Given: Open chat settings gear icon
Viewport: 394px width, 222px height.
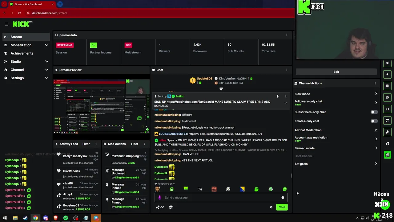Looking at the screenshot, I should coord(271,207).
